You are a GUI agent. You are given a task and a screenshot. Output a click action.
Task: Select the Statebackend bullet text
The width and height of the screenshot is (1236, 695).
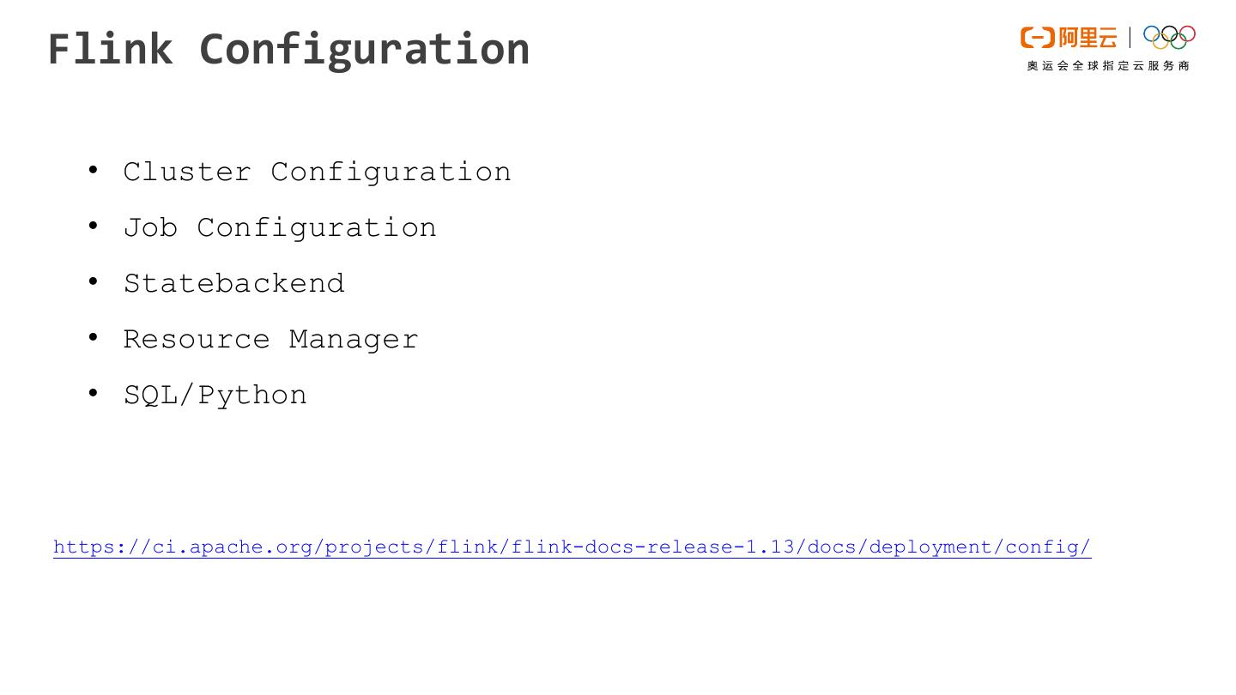[233, 283]
